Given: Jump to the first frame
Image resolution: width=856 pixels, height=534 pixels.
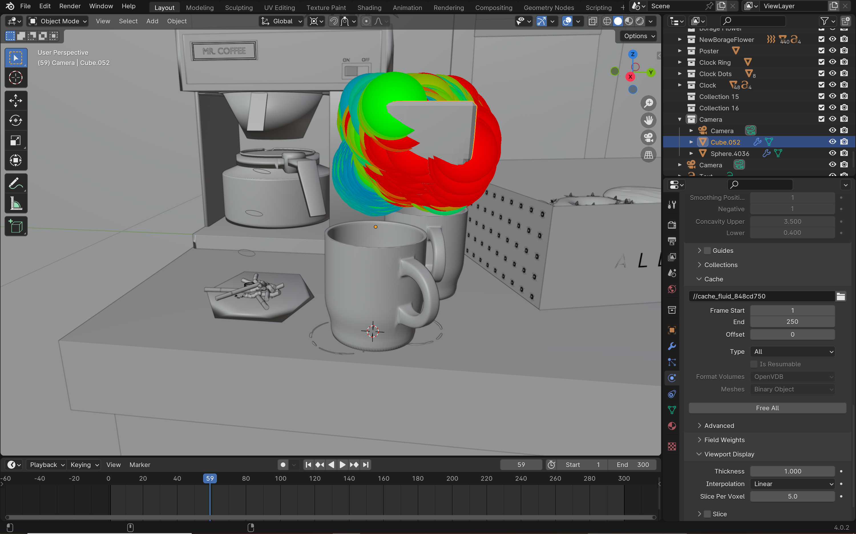Looking at the screenshot, I should [308, 465].
